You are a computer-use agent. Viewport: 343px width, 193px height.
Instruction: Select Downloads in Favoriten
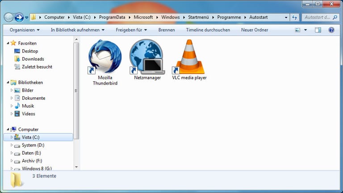pyautogui.click(x=33, y=59)
